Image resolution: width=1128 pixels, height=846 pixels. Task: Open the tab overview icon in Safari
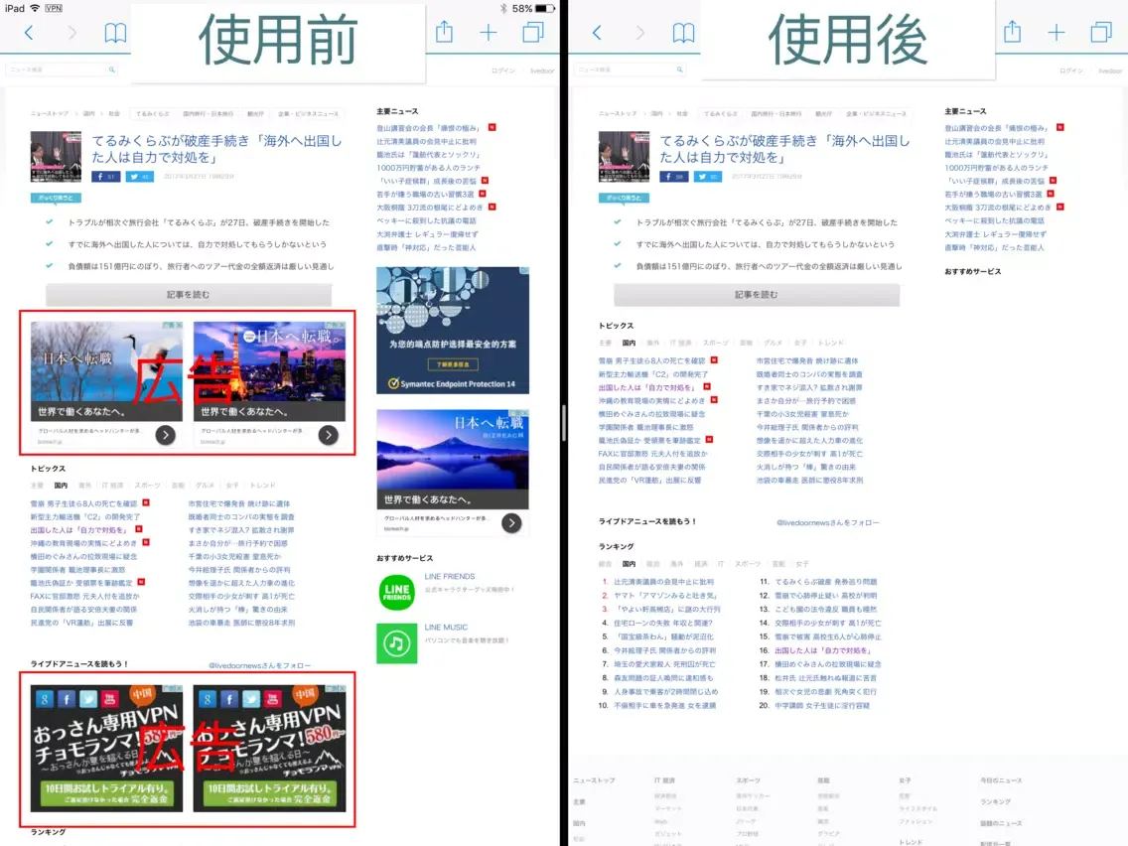pos(531,31)
